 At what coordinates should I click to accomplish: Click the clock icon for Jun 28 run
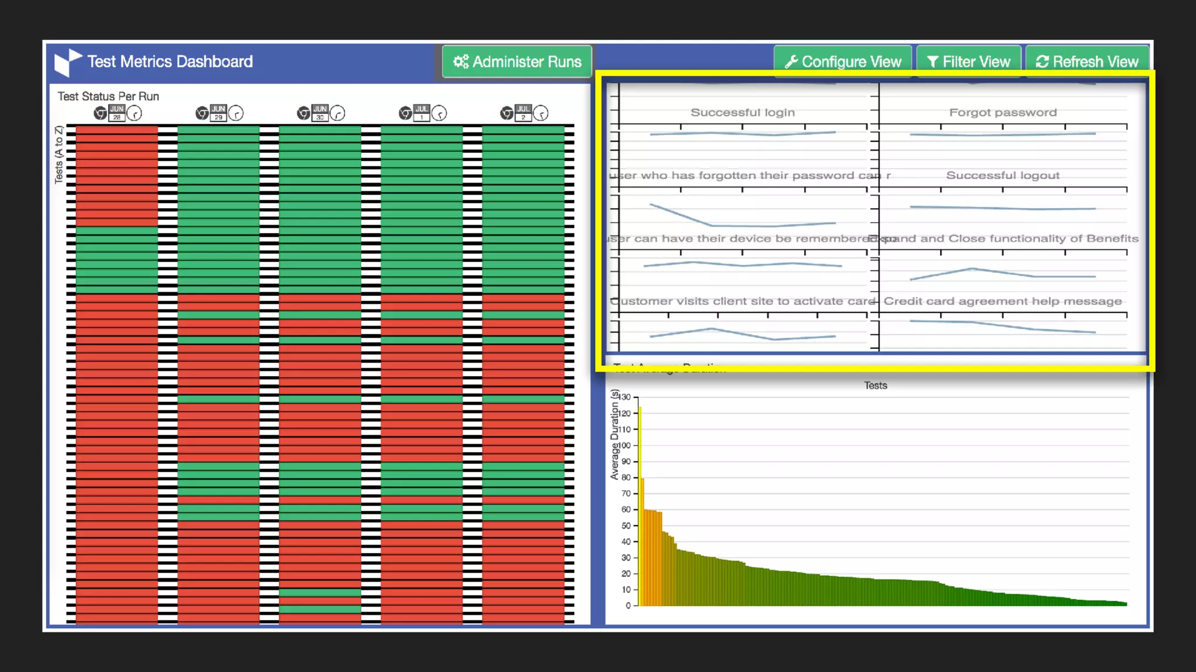[134, 113]
